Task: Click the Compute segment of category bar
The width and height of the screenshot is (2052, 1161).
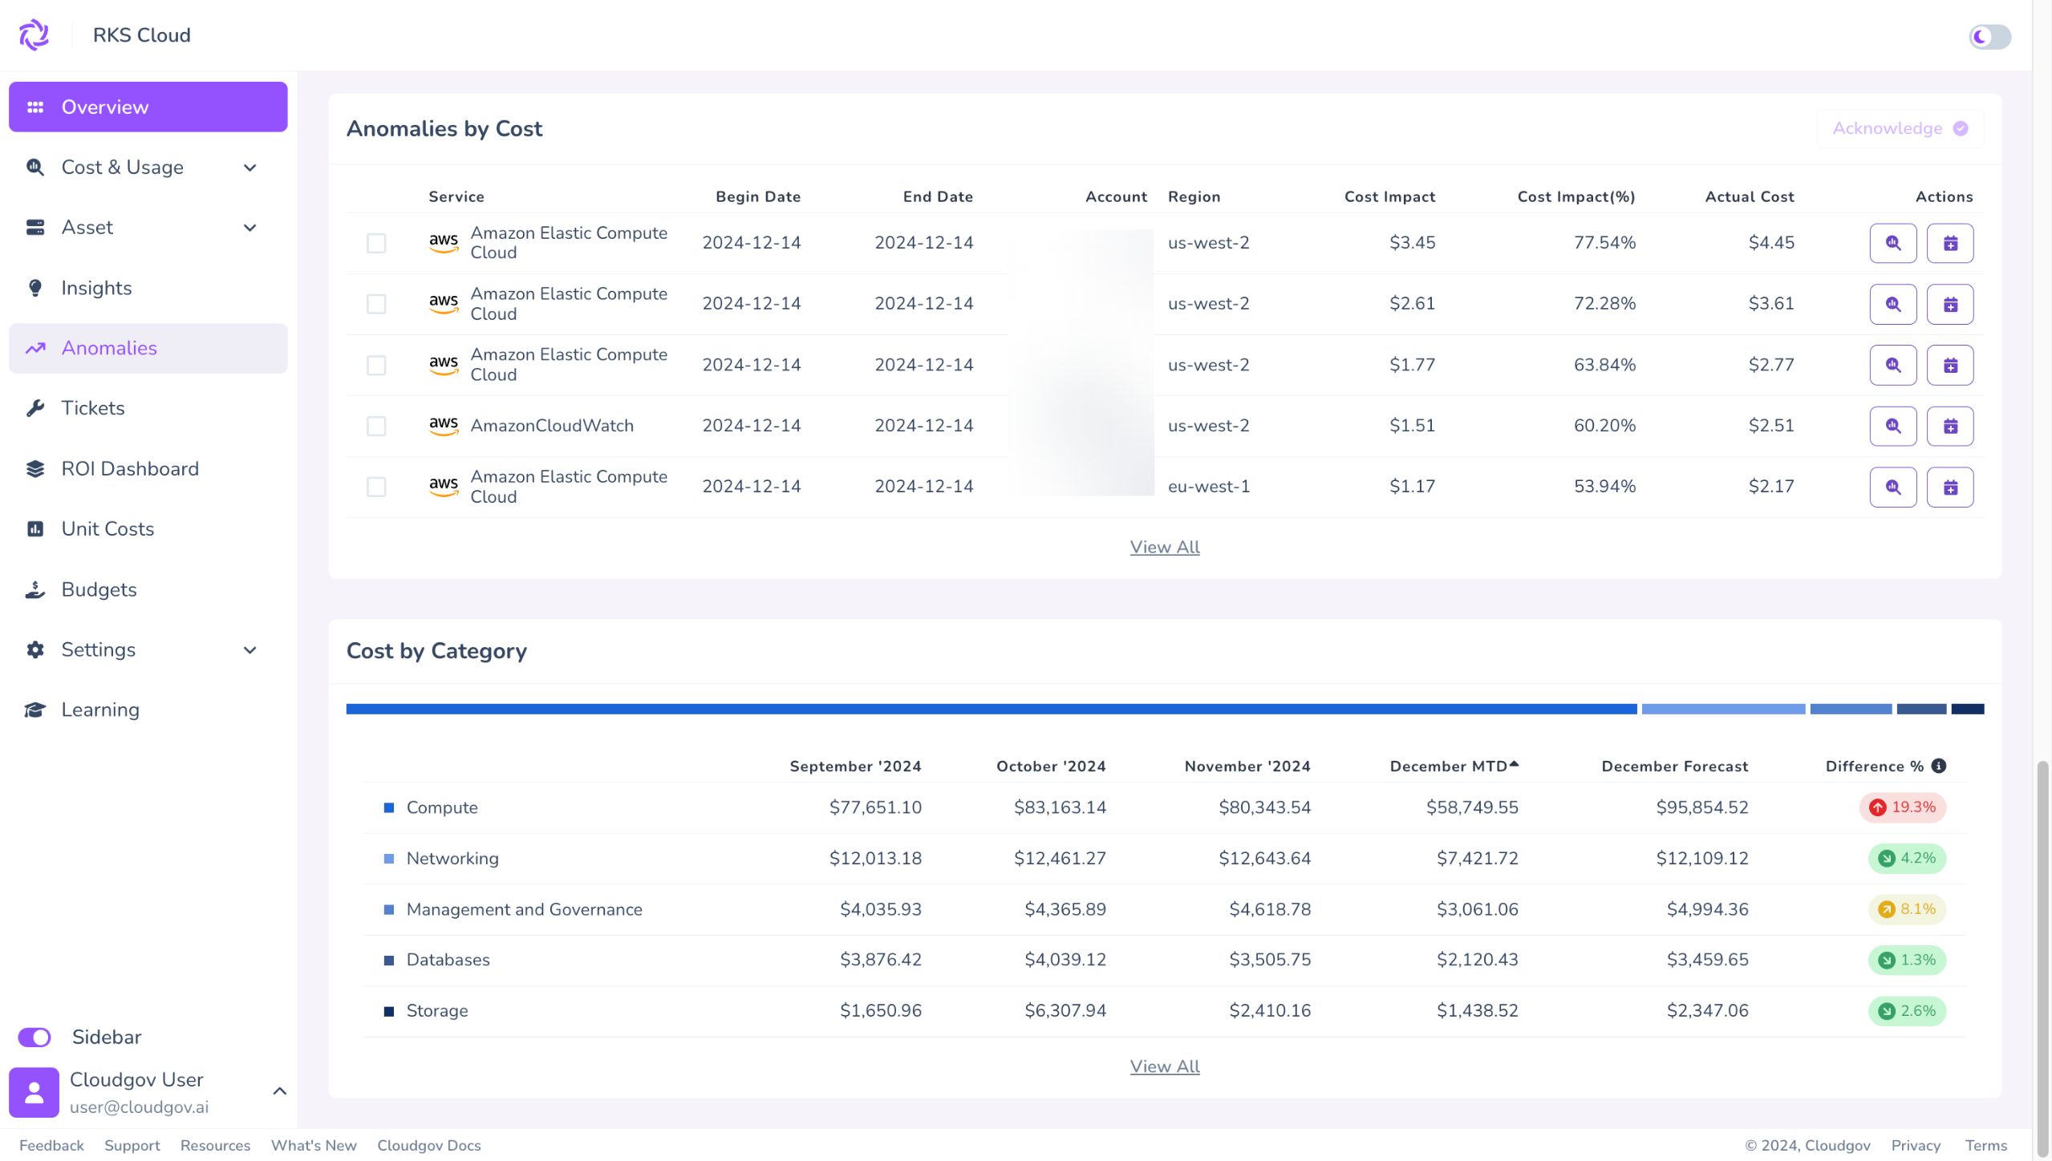Action: tap(991, 709)
